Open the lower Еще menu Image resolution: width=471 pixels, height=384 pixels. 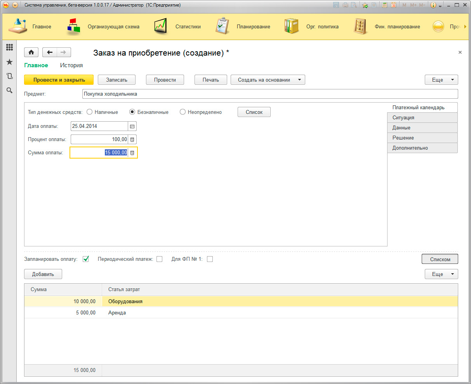tap(441, 274)
